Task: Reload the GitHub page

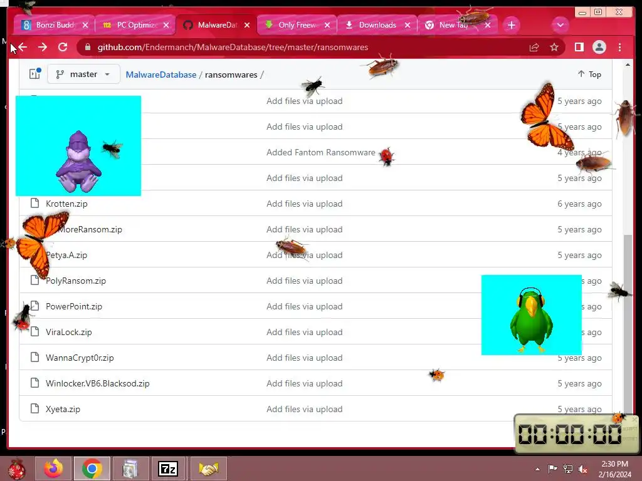Action: pyautogui.click(x=63, y=47)
